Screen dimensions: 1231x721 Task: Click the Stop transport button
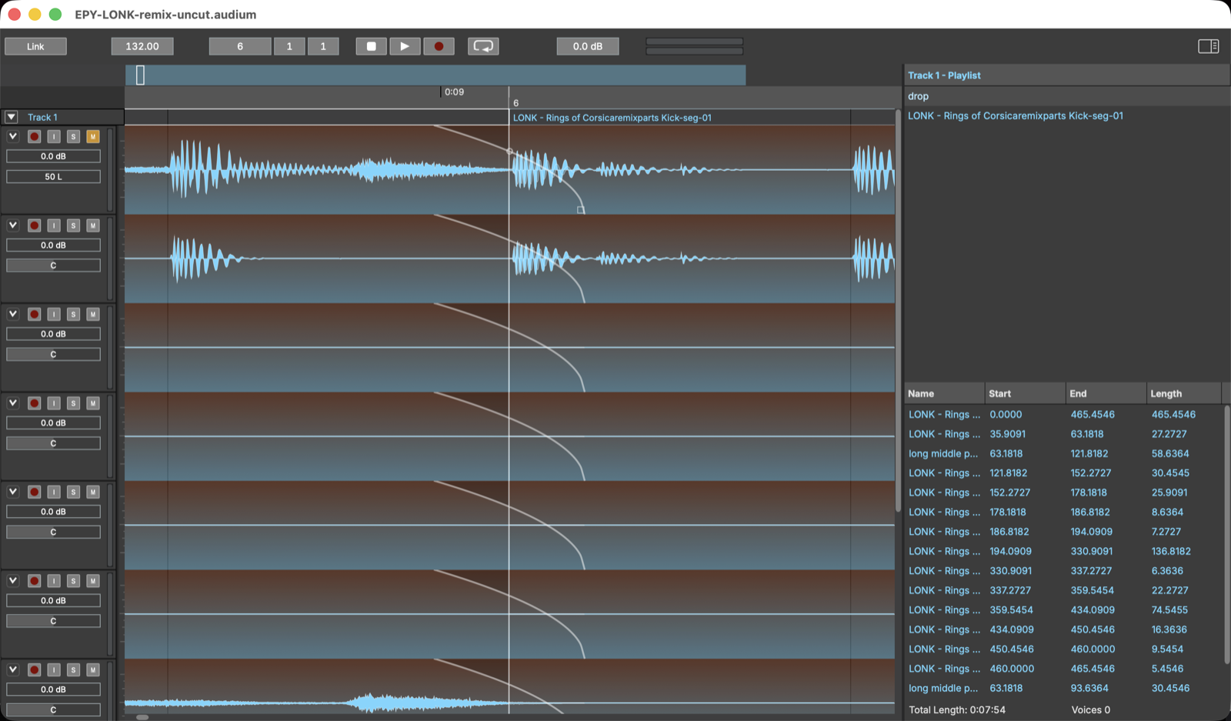[371, 46]
